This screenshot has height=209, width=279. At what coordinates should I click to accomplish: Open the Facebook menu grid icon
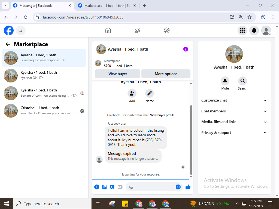point(242,30)
